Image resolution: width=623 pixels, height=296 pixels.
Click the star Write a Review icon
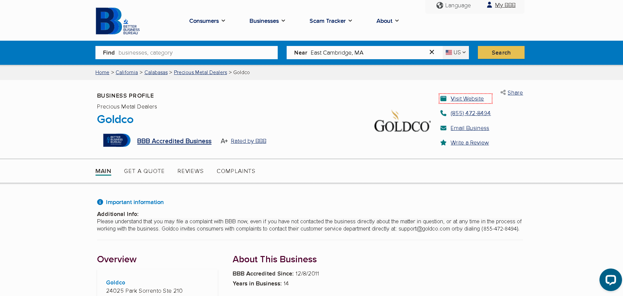(x=443, y=143)
